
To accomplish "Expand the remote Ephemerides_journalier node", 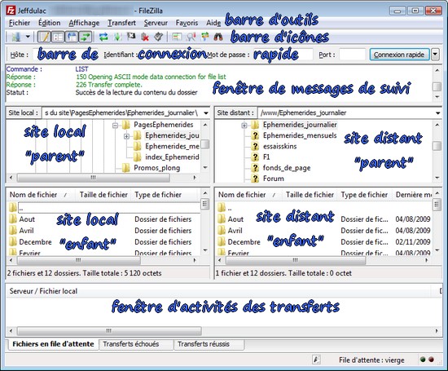I will point(244,126).
